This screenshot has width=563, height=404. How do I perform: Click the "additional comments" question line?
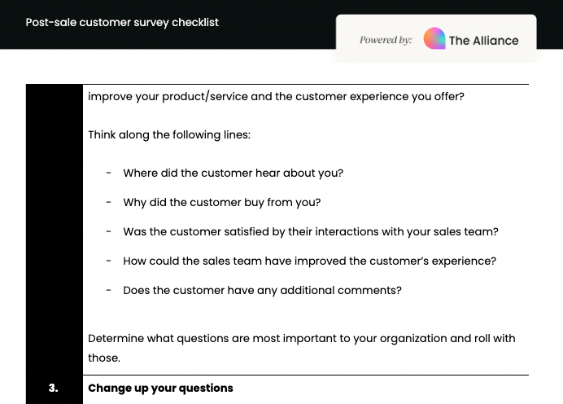(262, 290)
